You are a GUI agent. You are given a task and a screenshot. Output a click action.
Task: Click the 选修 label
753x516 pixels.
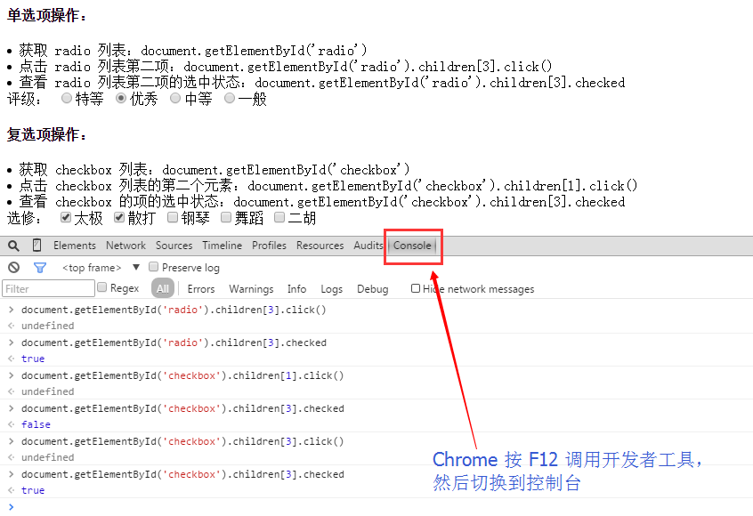[24, 218]
